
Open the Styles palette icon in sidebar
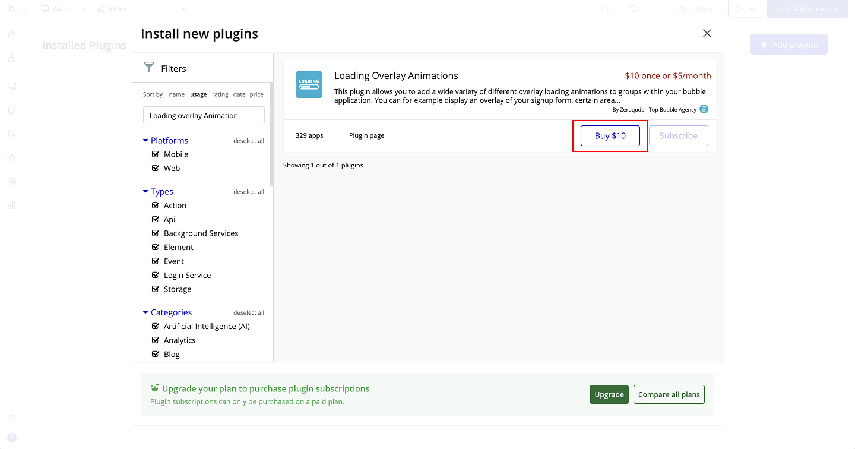tap(12, 134)
